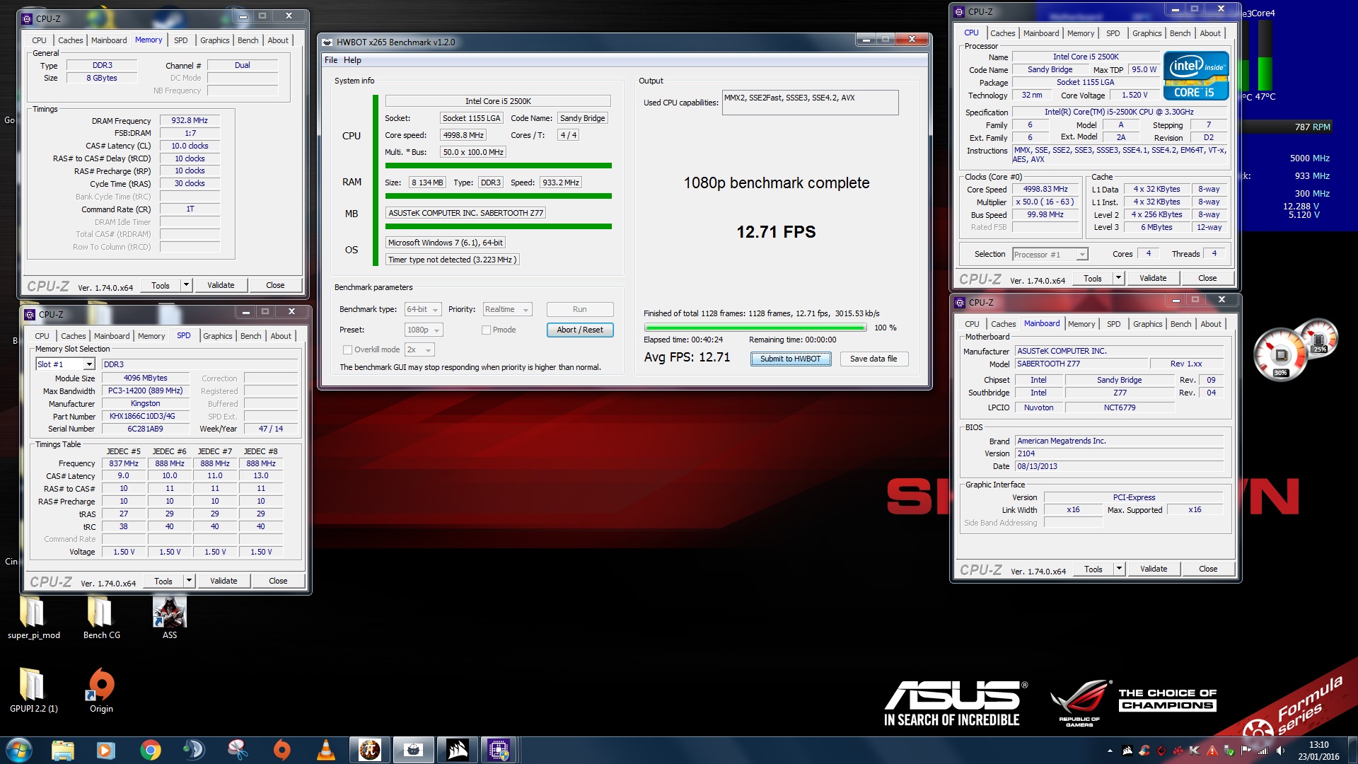Open the Overkill 2x multiplier dropdown
This screenshot has width=1358, height=764.
(419, 350)
